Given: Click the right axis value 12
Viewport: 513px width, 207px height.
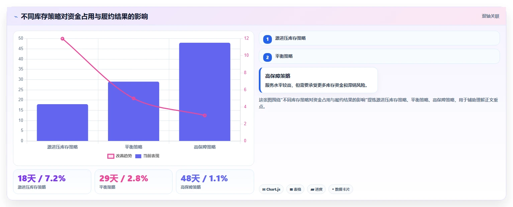Looking at the screenshot, I should (x=246, y=38).
